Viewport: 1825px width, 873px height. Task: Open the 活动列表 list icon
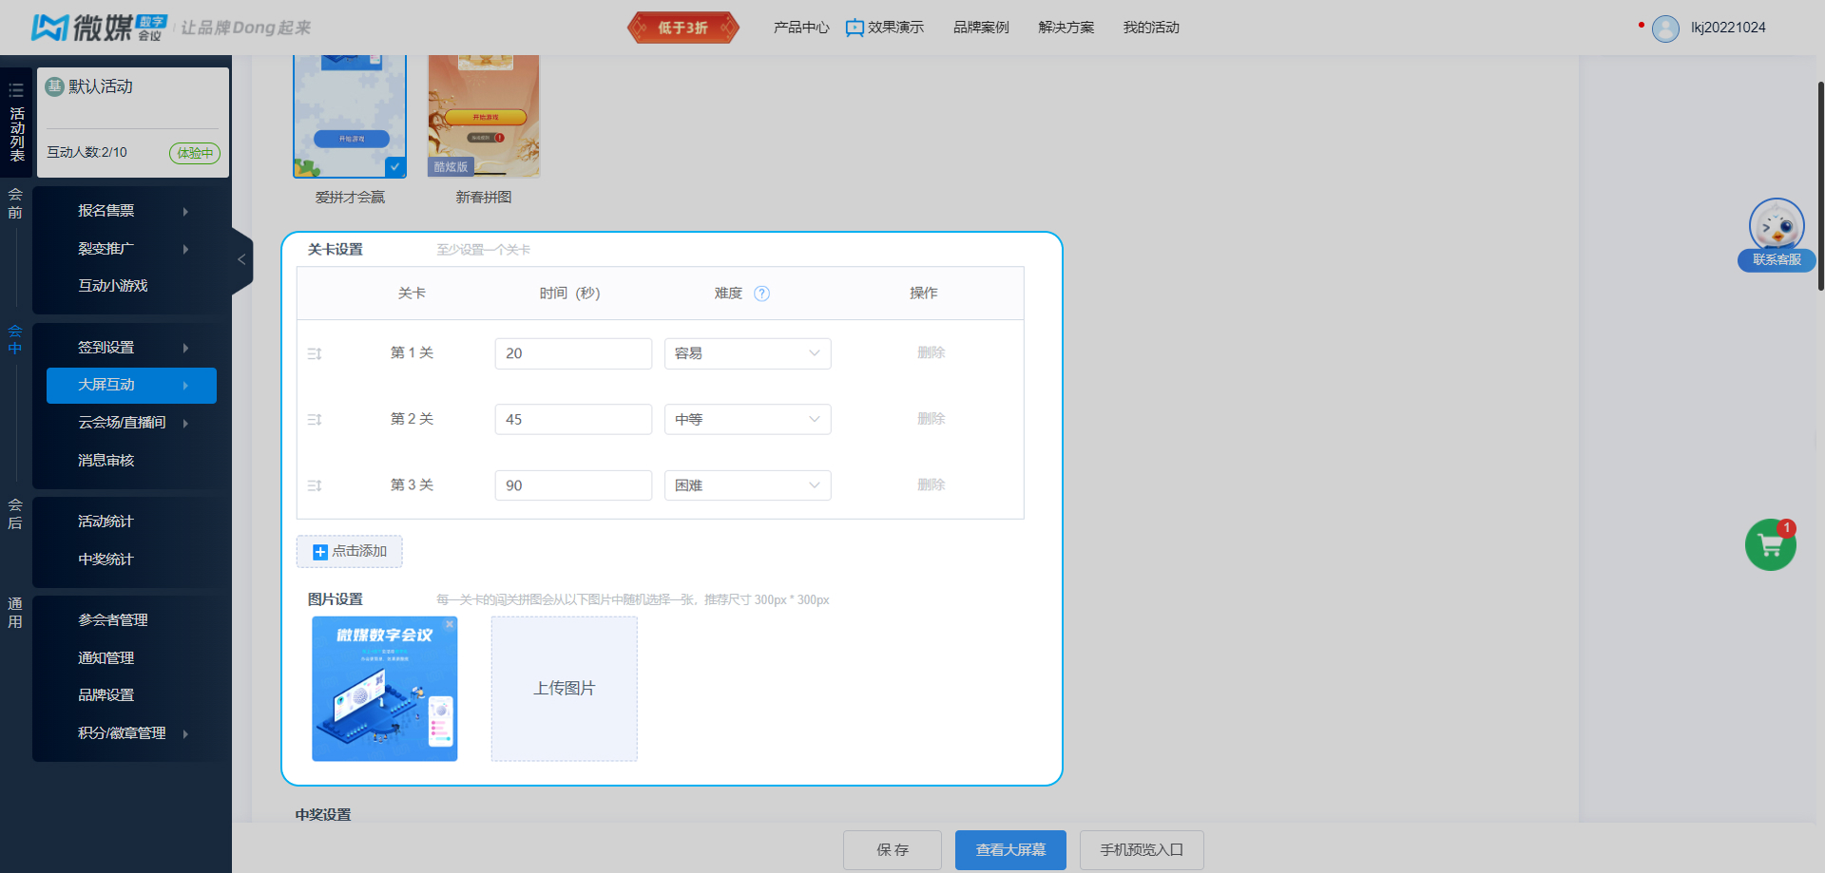[16, 90]
